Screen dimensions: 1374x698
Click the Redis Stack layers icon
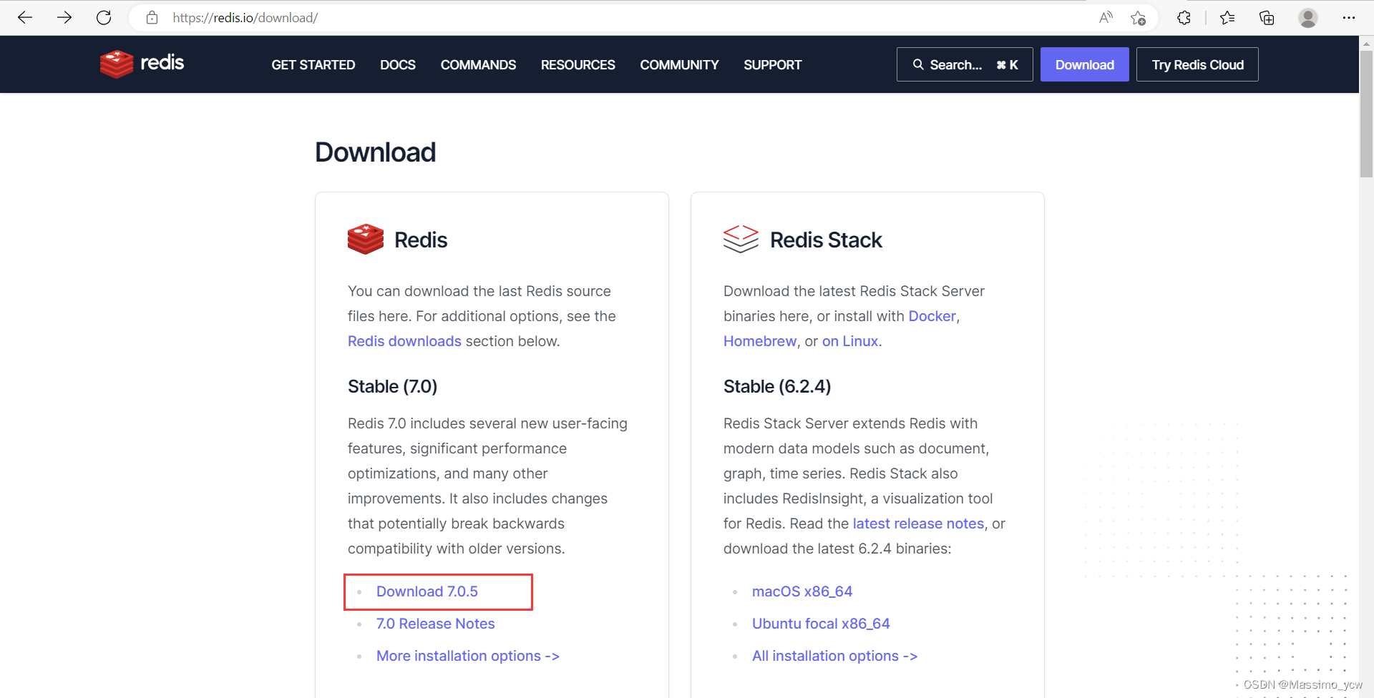tap(741, 239)
